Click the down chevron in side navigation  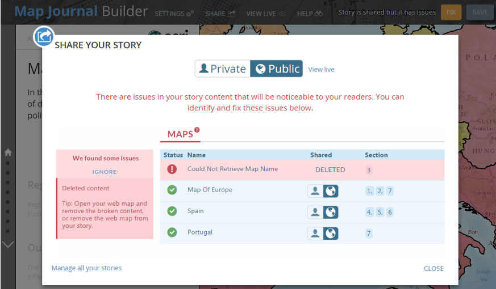point(8,244)
